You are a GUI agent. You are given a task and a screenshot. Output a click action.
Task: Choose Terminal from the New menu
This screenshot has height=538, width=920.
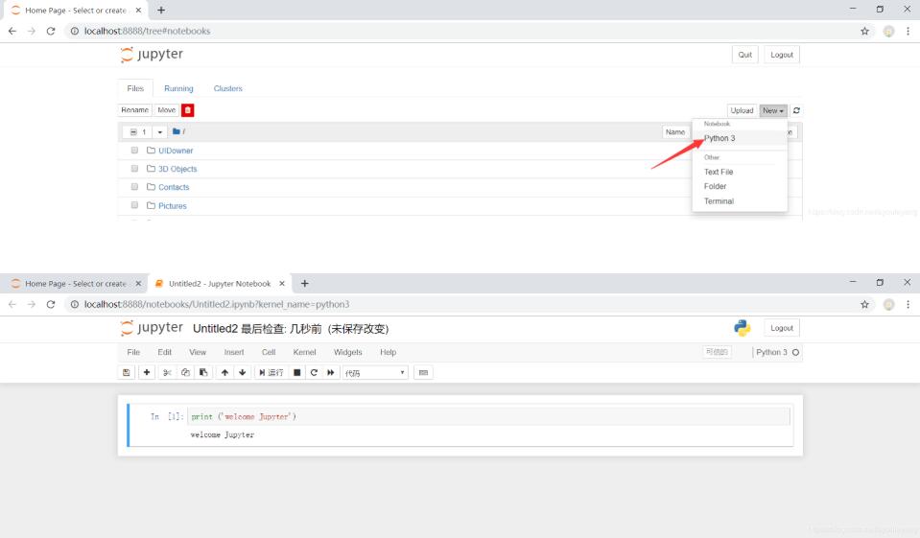719,201
